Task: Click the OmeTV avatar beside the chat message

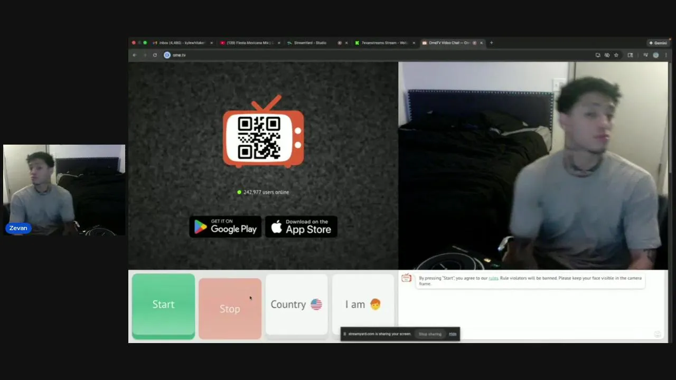Action: pyautogui.click(x=406, y=278)
